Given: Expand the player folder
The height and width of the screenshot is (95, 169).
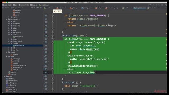Looking at the screenshot, I should click(x=9, y=28).
